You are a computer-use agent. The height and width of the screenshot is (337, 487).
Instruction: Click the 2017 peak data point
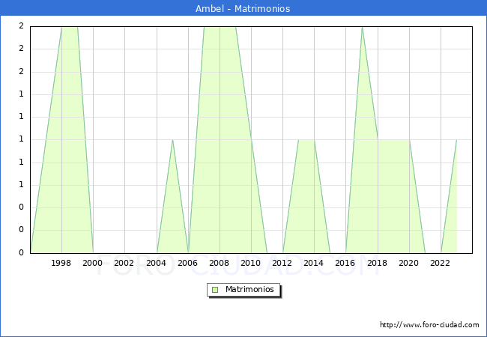click(x=362, y=27)
